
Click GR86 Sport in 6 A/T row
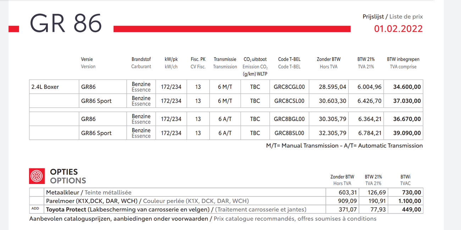click(96, 133)
